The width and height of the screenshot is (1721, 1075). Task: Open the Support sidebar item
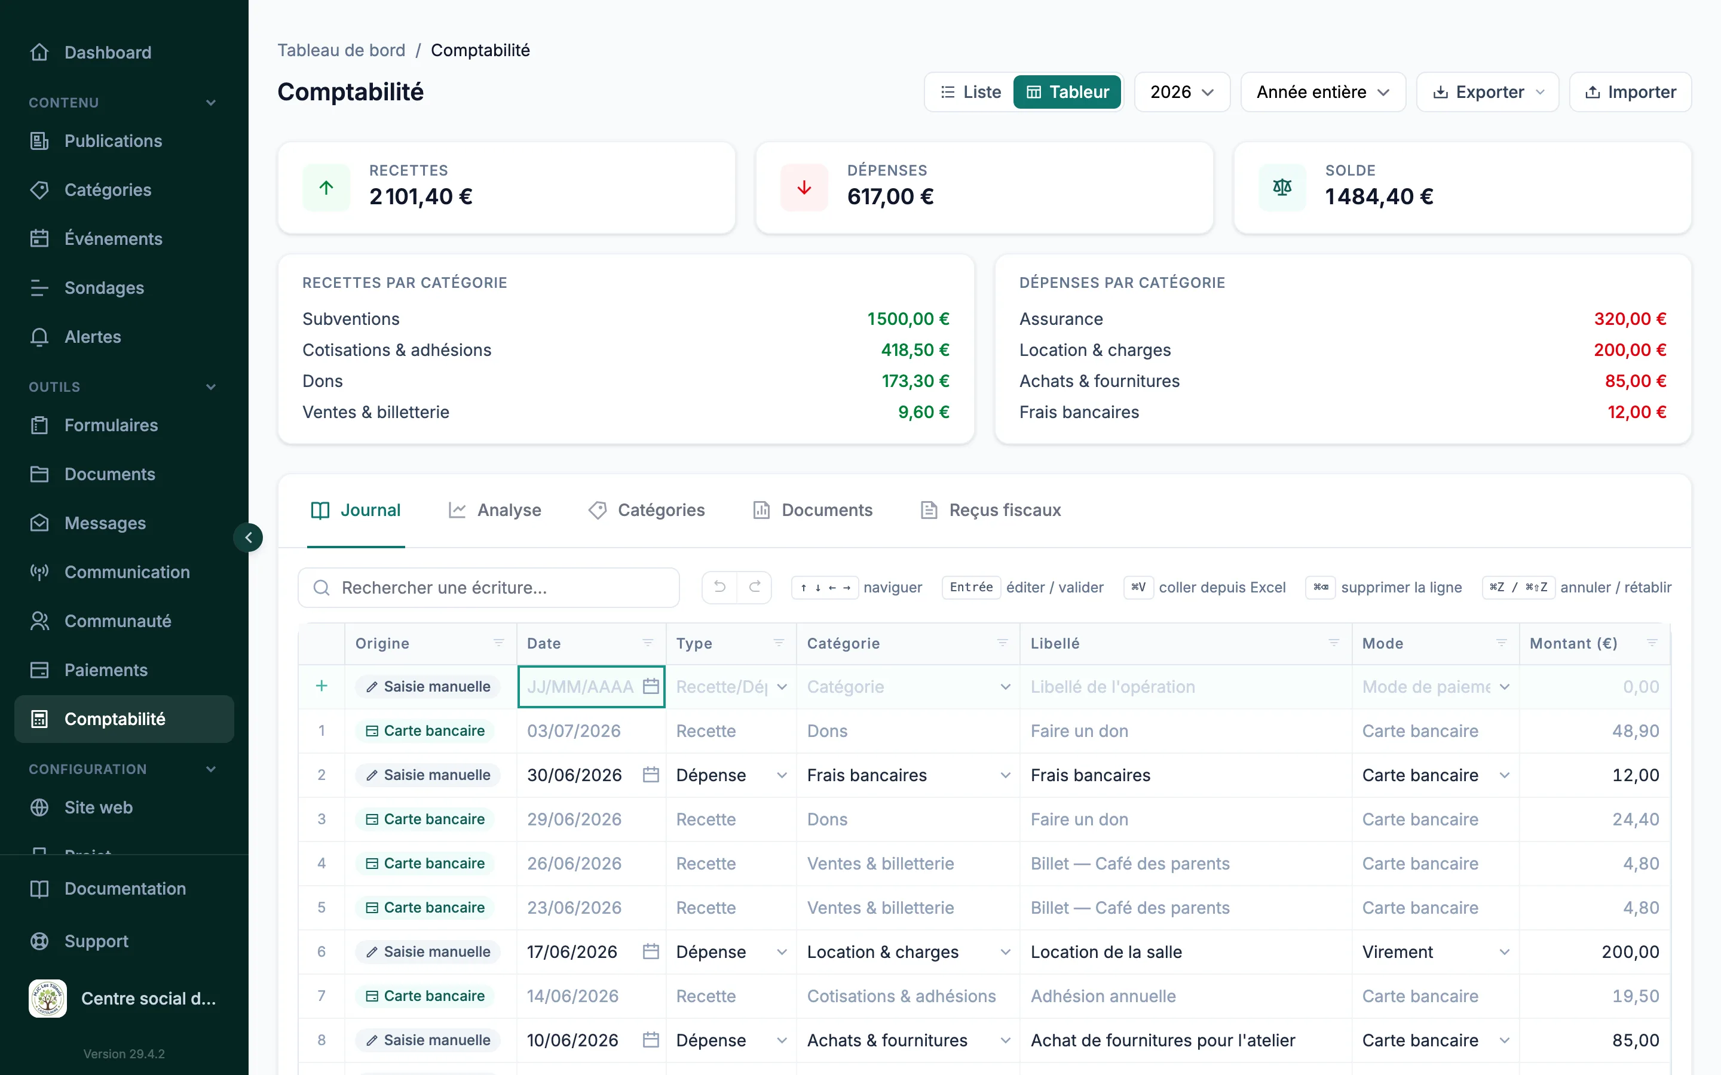[124, 941]
